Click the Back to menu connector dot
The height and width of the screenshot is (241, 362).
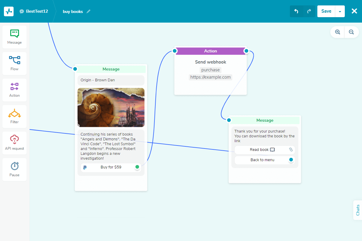point(291,160)
